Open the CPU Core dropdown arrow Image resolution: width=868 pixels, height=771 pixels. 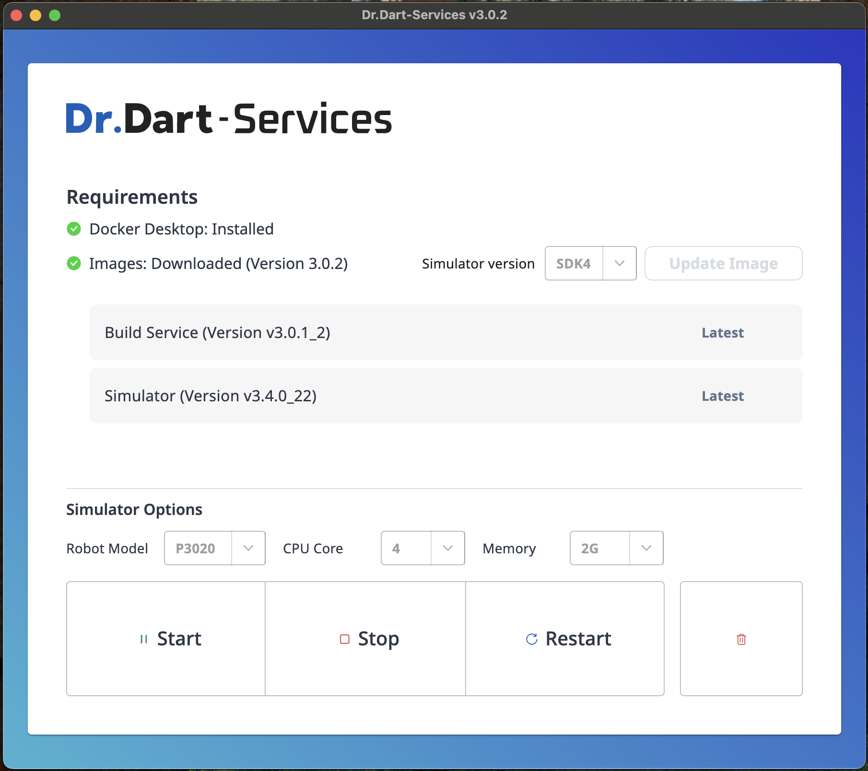coord(448,548)
